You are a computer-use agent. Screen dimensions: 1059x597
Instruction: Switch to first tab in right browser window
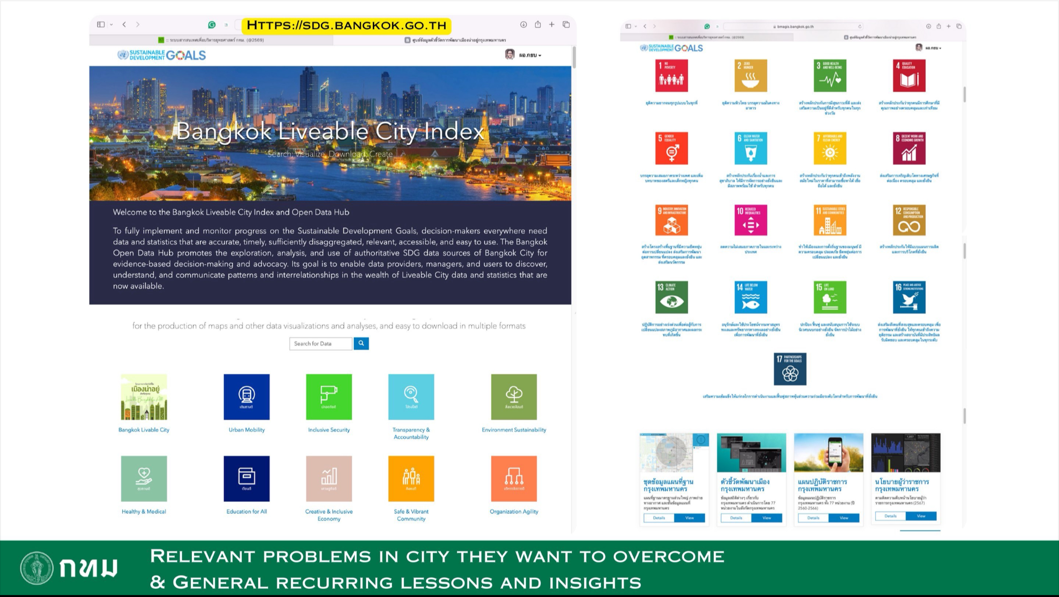point(707,37)
